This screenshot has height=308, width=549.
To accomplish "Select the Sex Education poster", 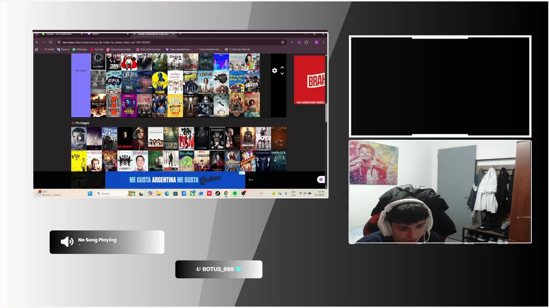I will (x=202, y=161).
